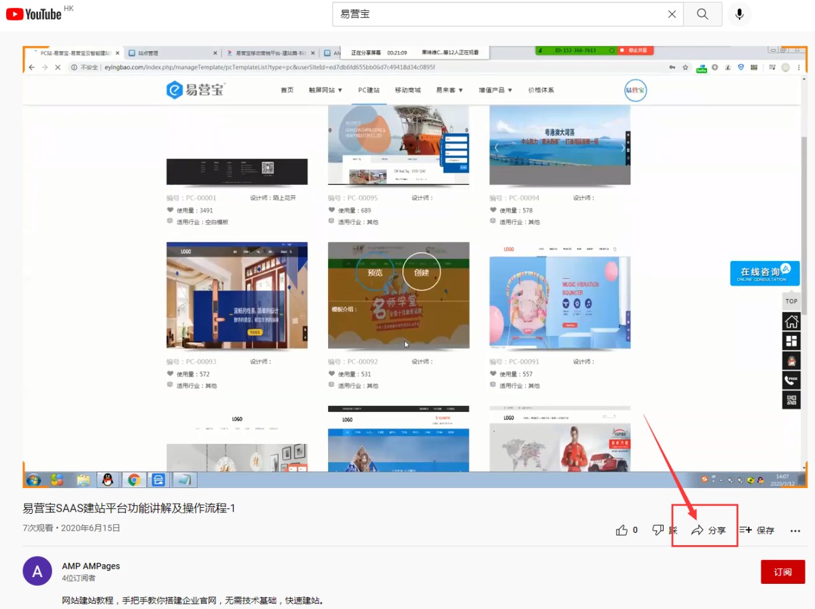Viewport: 815px width, 609px height.
Task: Open the AMP AMPages channel avatar
Action: [x=37, y=571]
